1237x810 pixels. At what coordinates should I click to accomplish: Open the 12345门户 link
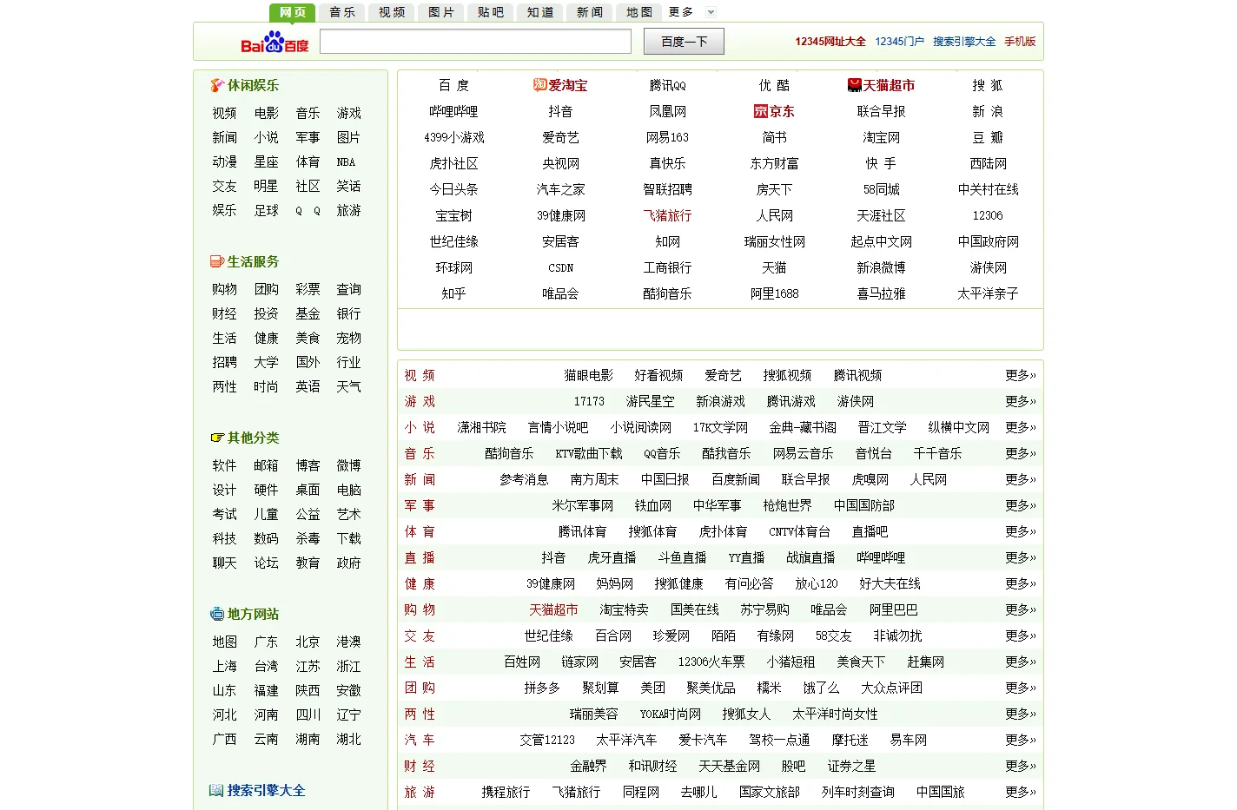point(900,42)
